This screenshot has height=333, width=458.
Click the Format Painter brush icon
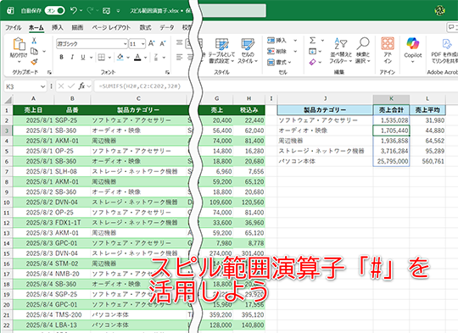(x=35, y=62)
